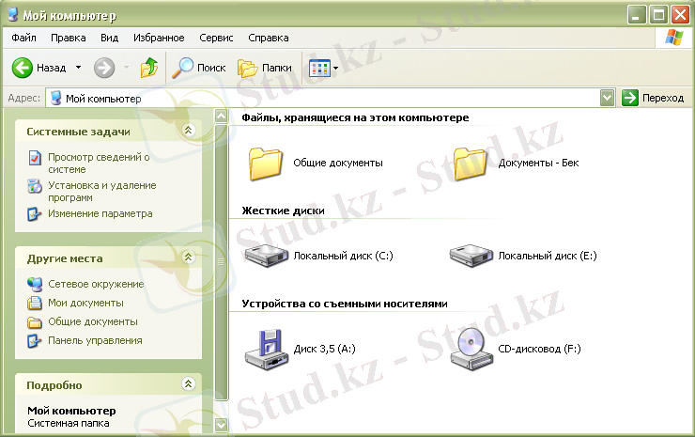Click sidebar scrollbar down arrow
Image resolution: width=695 pixels, height=437 pixels.
(x=221, y=425)
